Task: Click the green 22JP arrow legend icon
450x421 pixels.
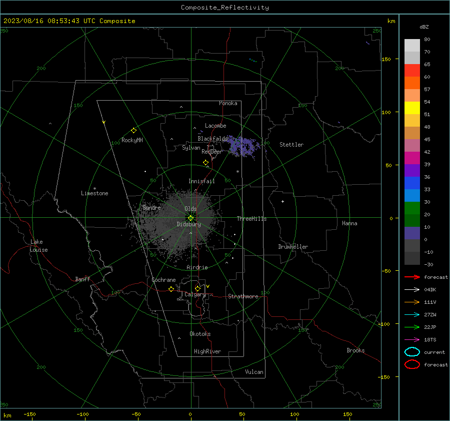Action: [412, 327]
